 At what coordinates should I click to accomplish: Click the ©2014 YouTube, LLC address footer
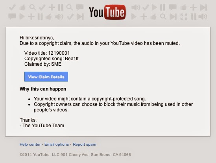[75, 155]
